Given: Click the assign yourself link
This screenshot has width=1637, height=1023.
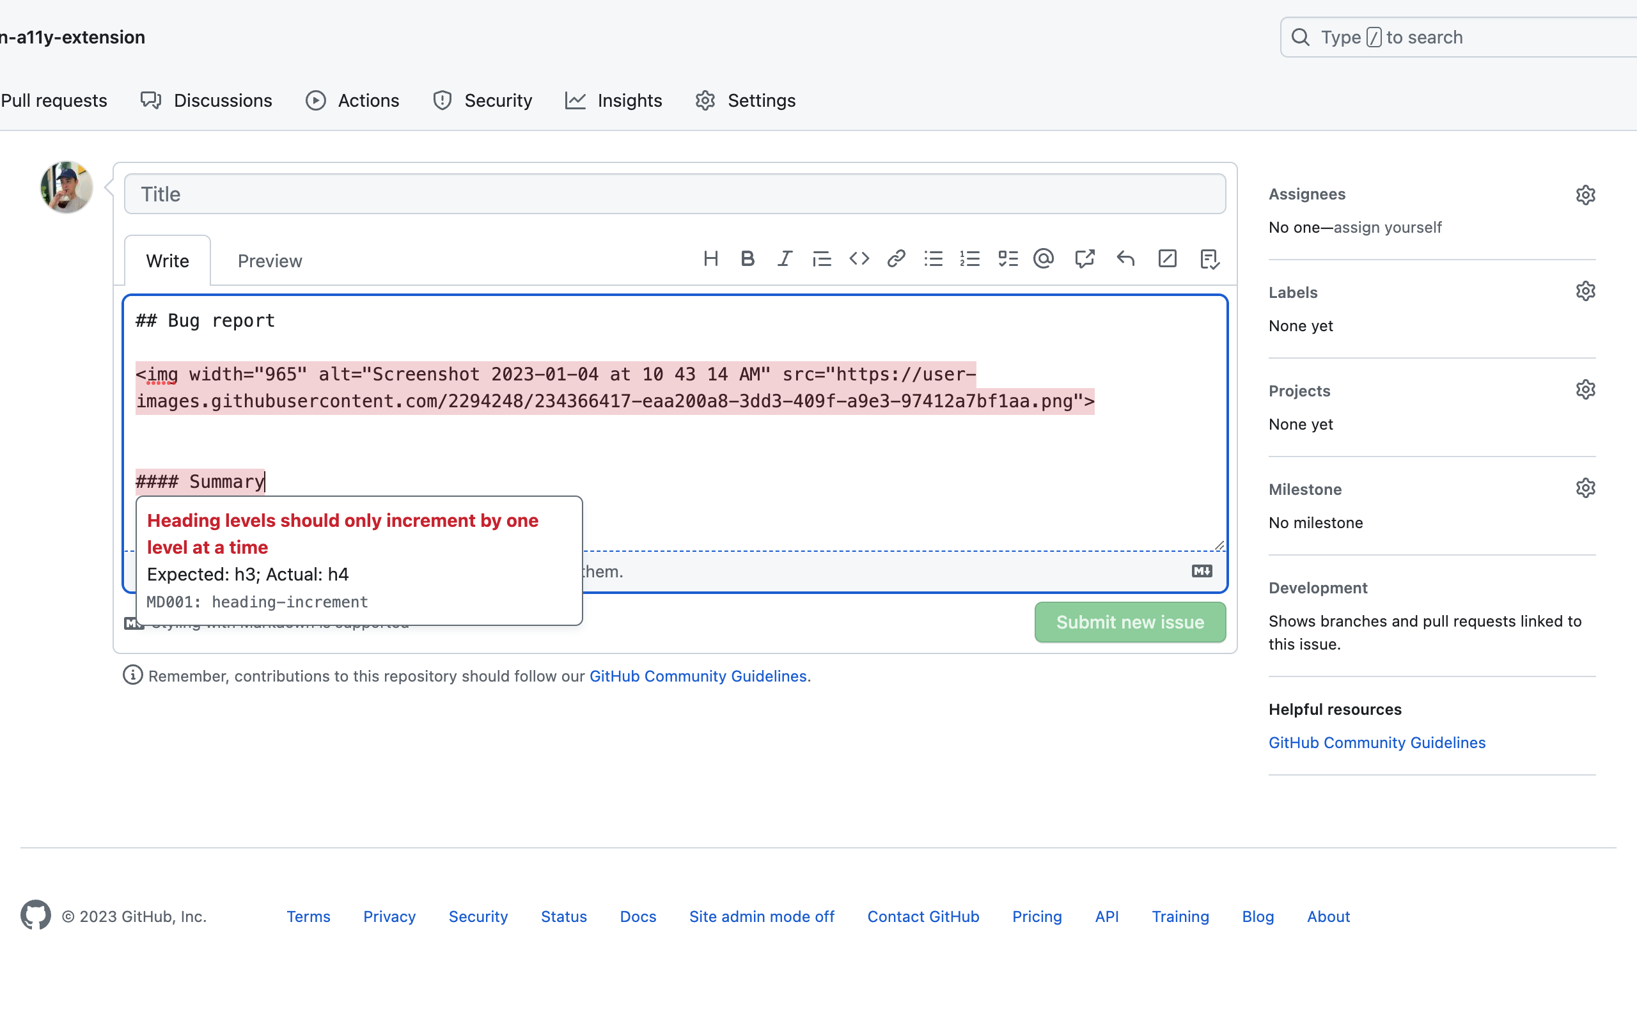Looking at the screenshot, I should (x=1388, y=228).
